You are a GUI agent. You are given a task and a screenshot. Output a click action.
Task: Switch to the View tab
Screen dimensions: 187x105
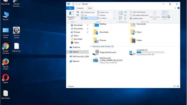[90, 8]
